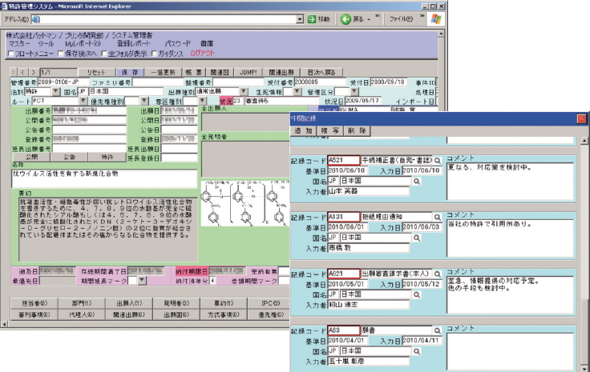Click the リセット button

(x=96, y=72)
